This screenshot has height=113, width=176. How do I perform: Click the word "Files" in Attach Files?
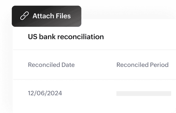tap(62, 16)
